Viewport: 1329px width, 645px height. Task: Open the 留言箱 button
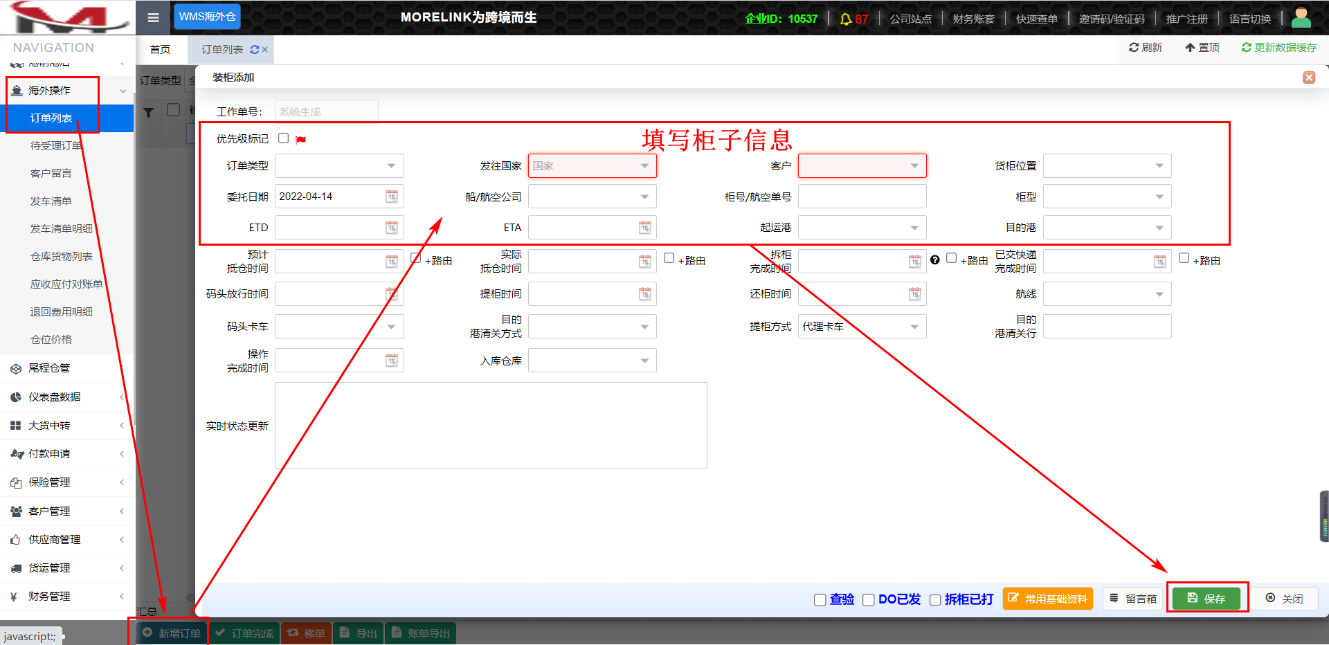tap(1134, 599)
